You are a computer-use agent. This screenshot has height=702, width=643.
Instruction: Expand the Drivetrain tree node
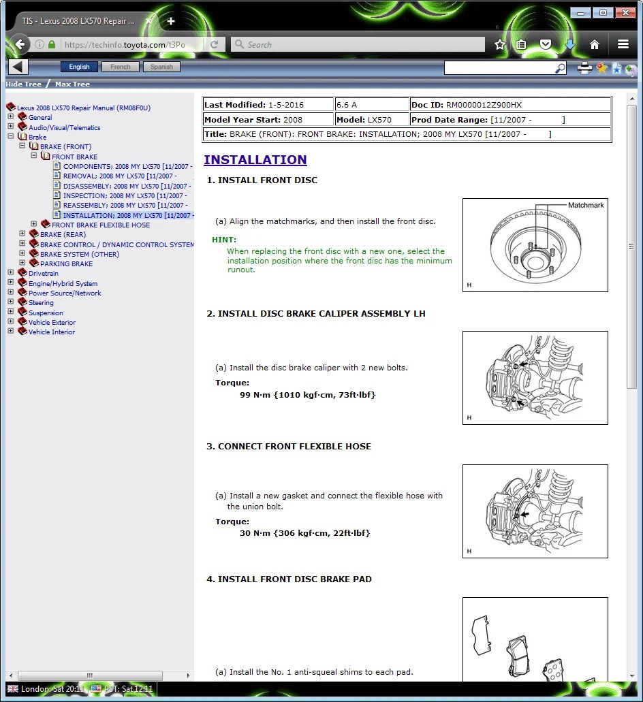click(x=11, y=273)
